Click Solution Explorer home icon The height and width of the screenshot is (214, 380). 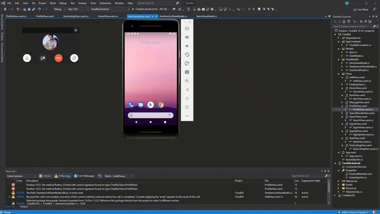coord(344,21)
